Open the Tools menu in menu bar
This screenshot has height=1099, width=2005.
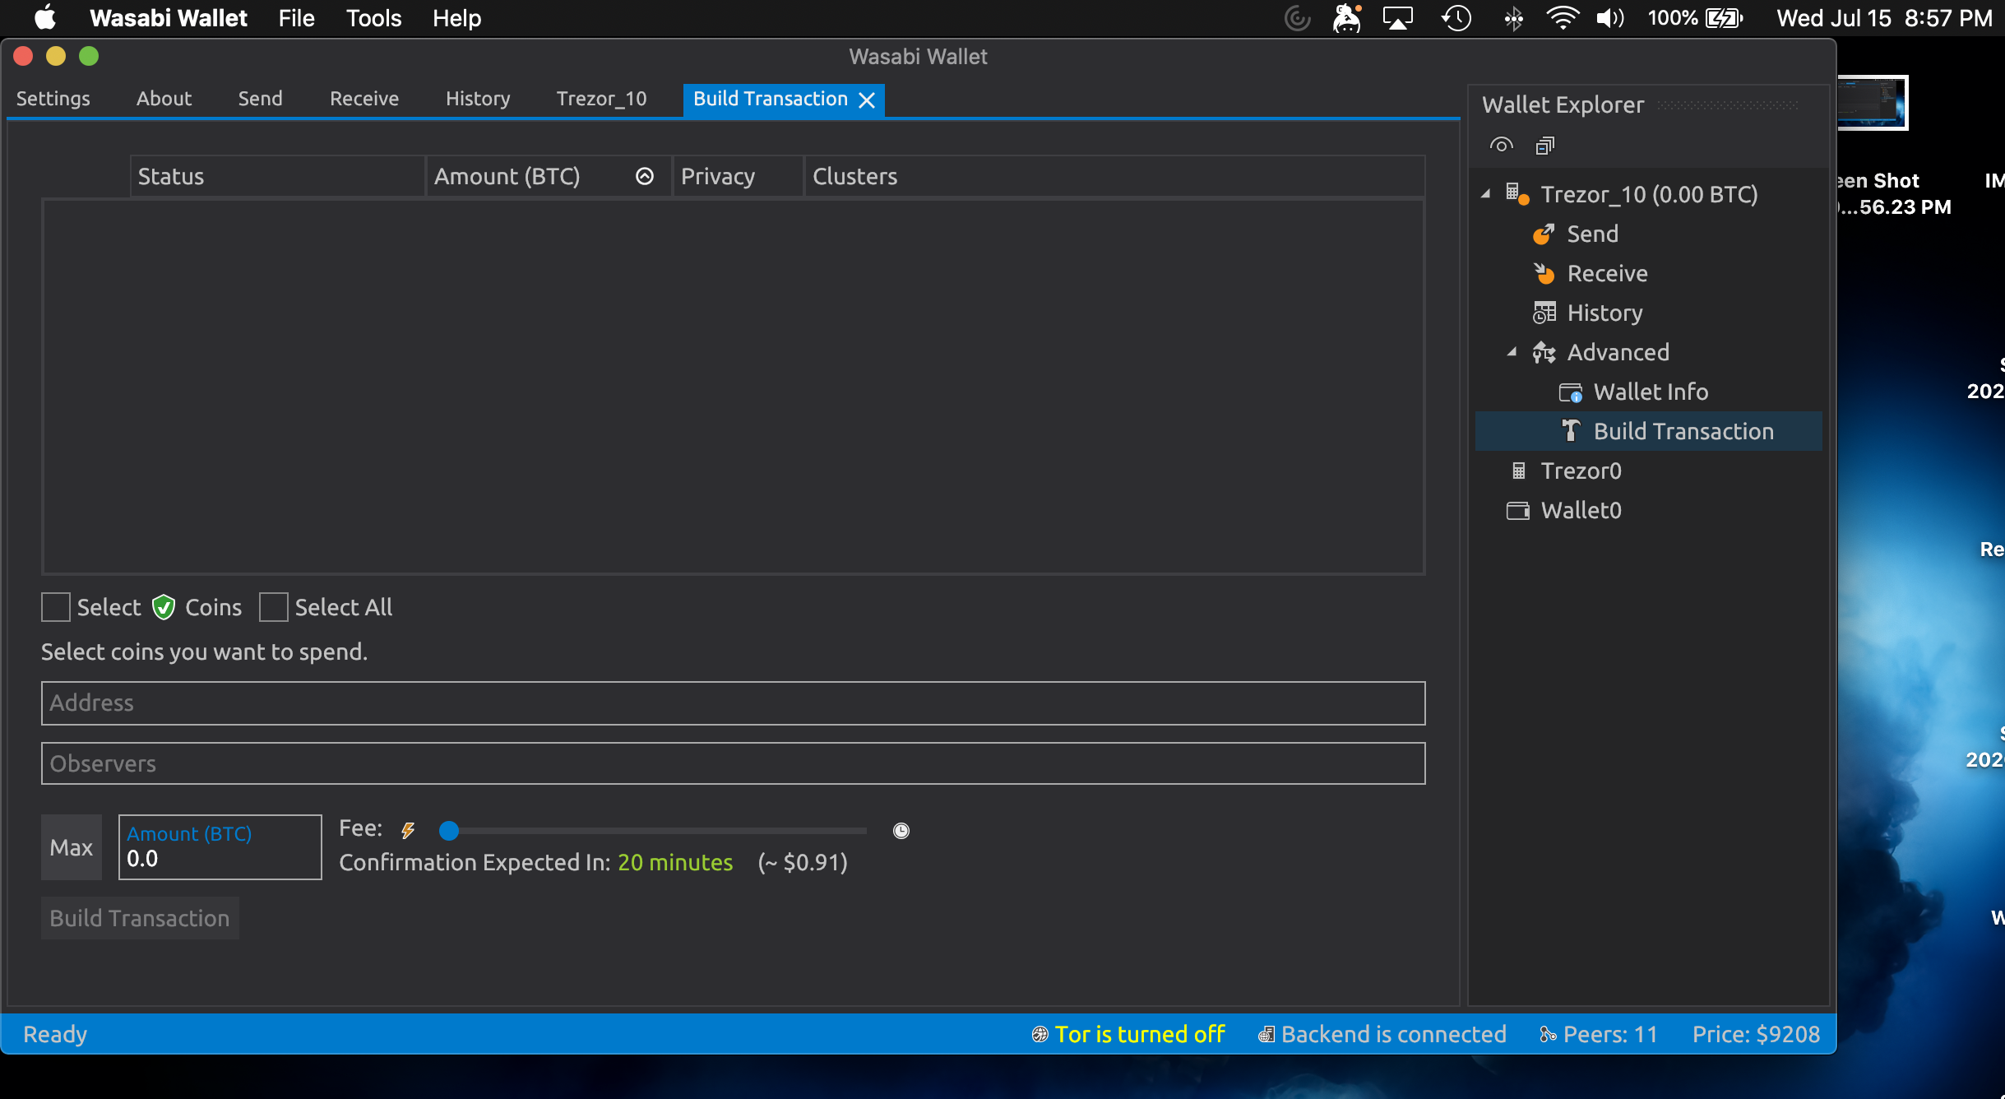(373, 18)
